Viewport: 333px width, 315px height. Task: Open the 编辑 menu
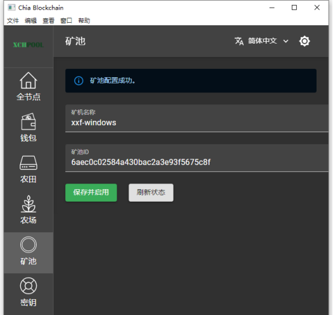pyautogui.click(x=30, y=21)
